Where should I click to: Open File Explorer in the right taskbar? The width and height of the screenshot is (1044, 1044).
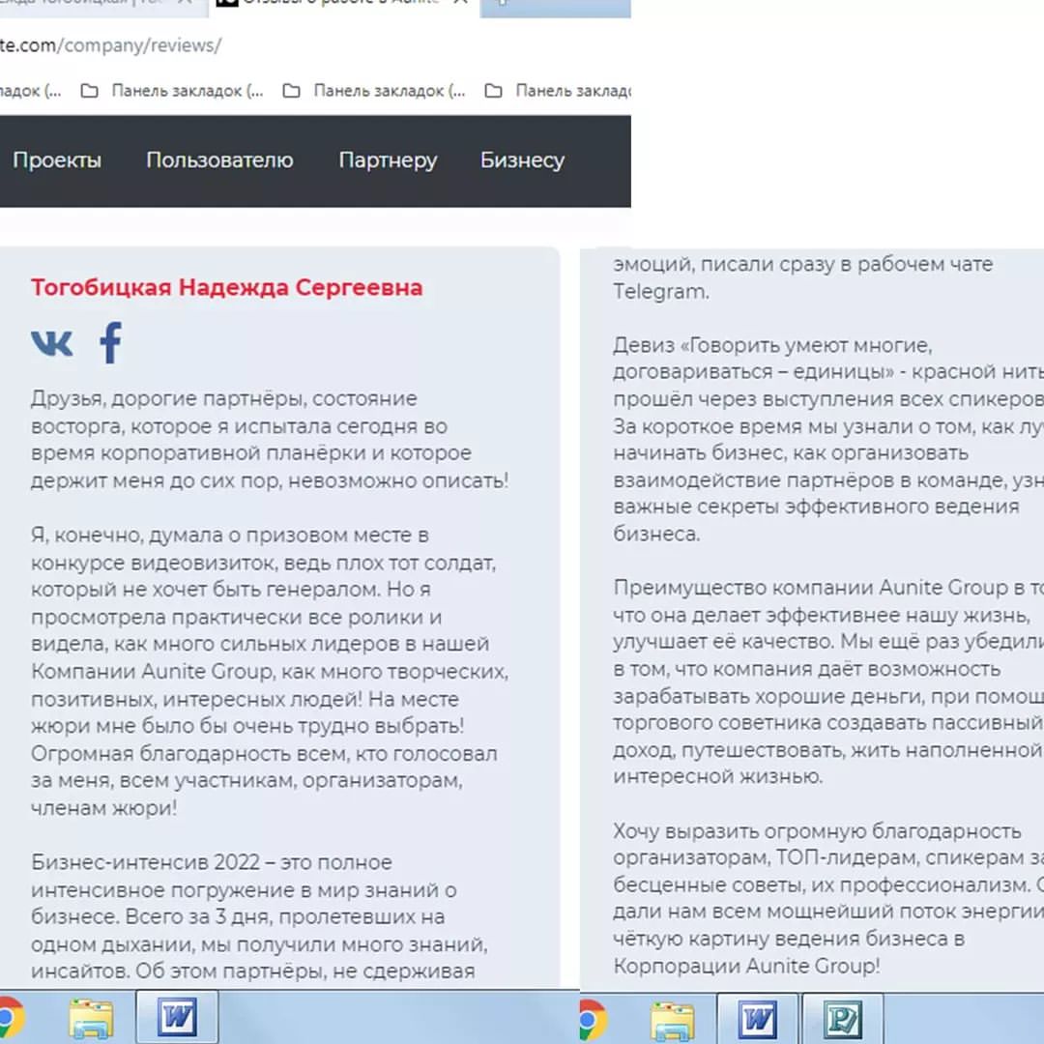(672, 1020)
